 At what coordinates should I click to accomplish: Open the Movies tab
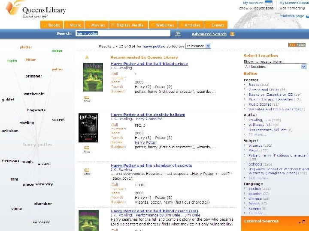pyautogui.click(x=97, y=25)
